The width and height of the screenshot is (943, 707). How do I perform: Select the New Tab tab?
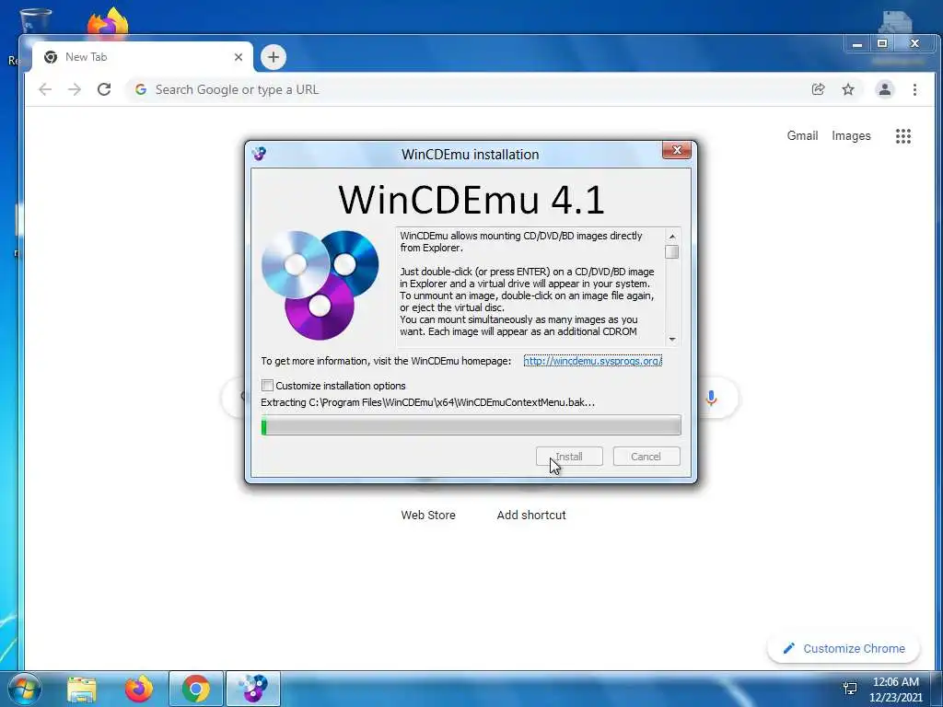pyautogui.click(x=143, y=57)
